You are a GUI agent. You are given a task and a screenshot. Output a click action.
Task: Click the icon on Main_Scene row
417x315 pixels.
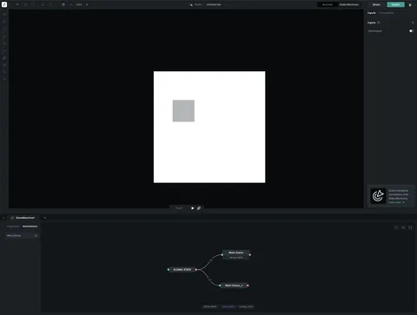point(36,235)
